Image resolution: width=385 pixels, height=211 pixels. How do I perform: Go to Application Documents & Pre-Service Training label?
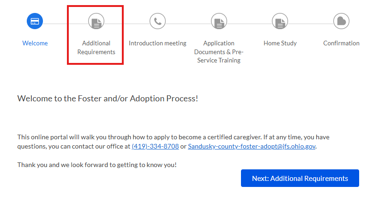click(219, 52)
